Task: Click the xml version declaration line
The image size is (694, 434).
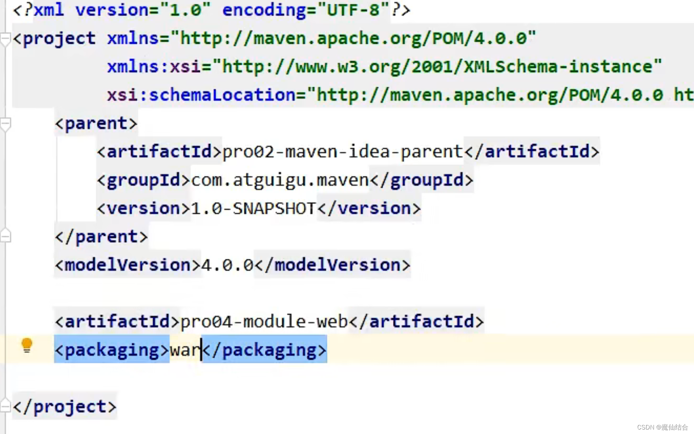Action: point(211,10)
